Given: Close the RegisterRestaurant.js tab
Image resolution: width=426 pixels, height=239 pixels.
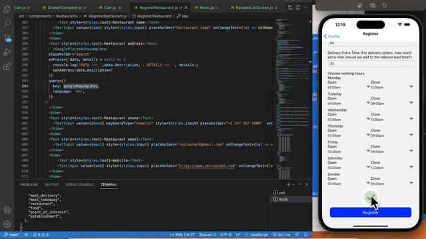Looking at the screenshot, I should (186, 7).
